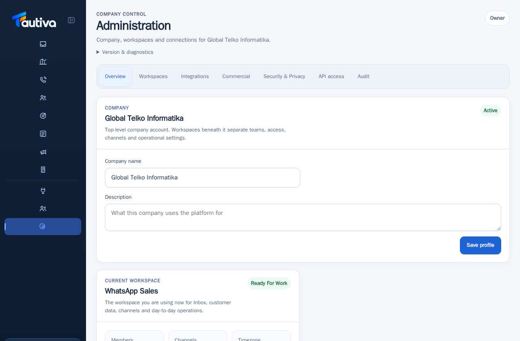Click the COMPANY CONTROL label
520x341 pixels.
[x=121, y=14]
